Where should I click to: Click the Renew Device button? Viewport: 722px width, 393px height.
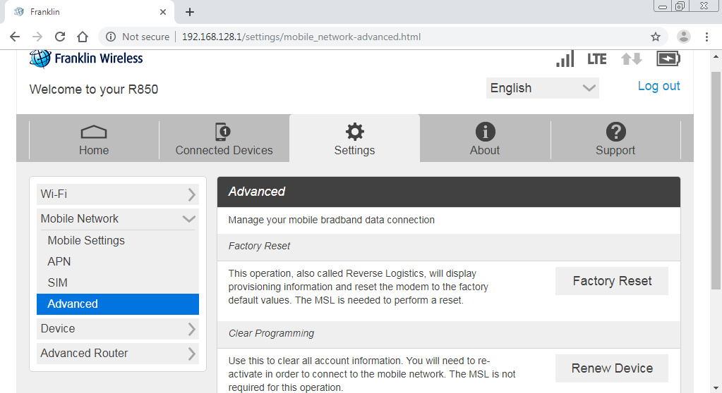pos(612,368)
